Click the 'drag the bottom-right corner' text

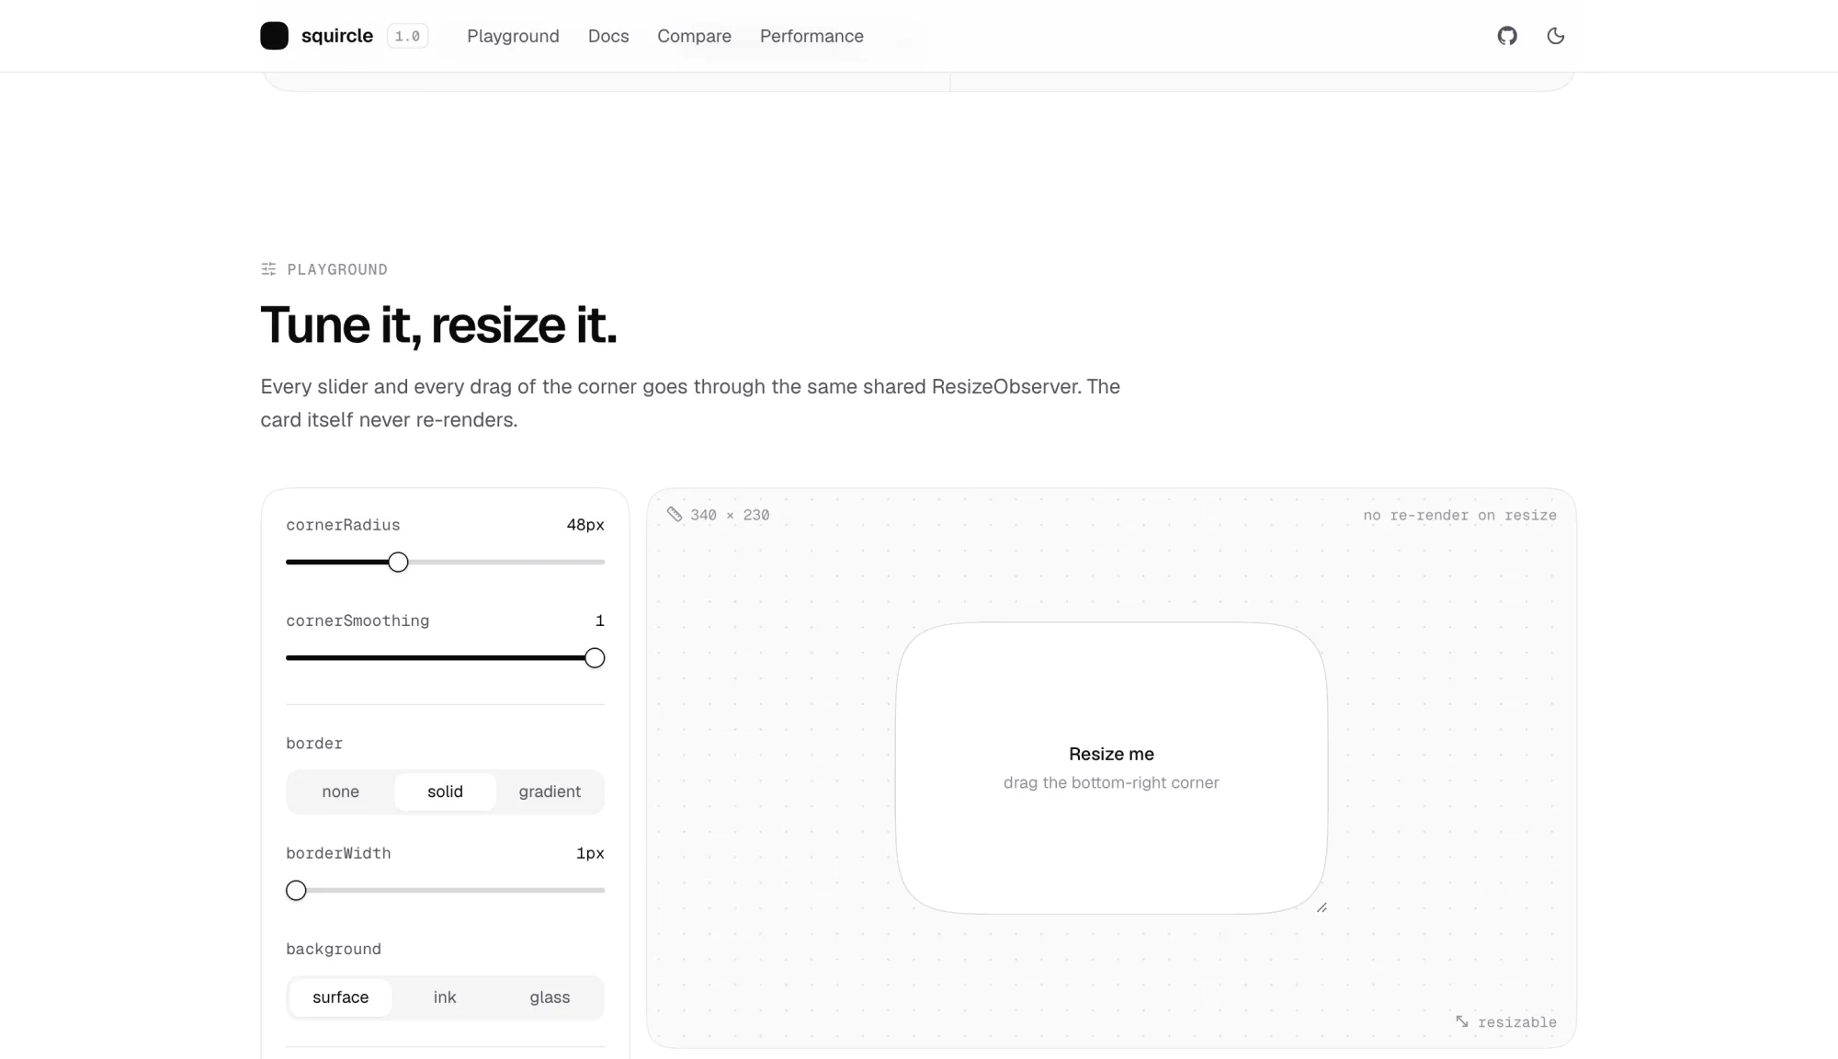[1111, 782]
